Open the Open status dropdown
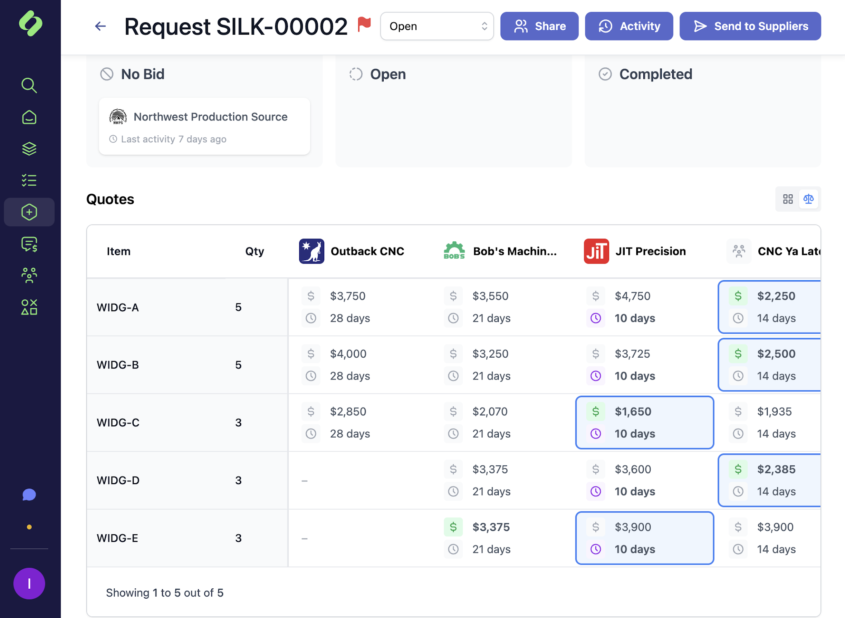The width and height of the screenshot is (845, 618). click(x=437, y=26)
